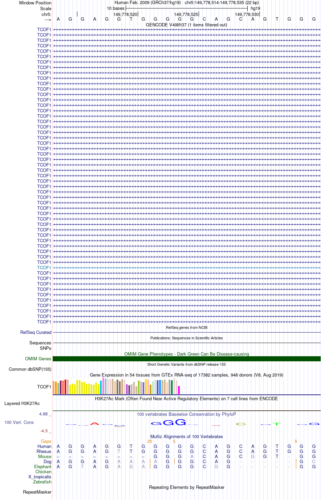This screenshot has height=500, width=321.
Task: Click the 149,778,520 coordinate marker
Action: pos(125,15)
